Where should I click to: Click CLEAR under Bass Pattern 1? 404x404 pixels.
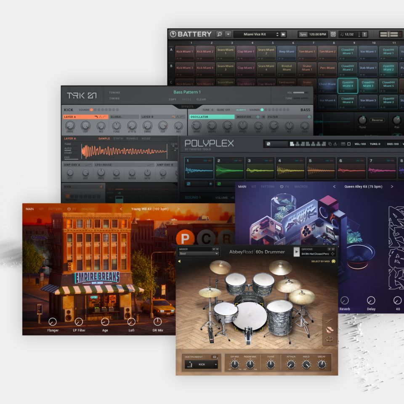201,100
